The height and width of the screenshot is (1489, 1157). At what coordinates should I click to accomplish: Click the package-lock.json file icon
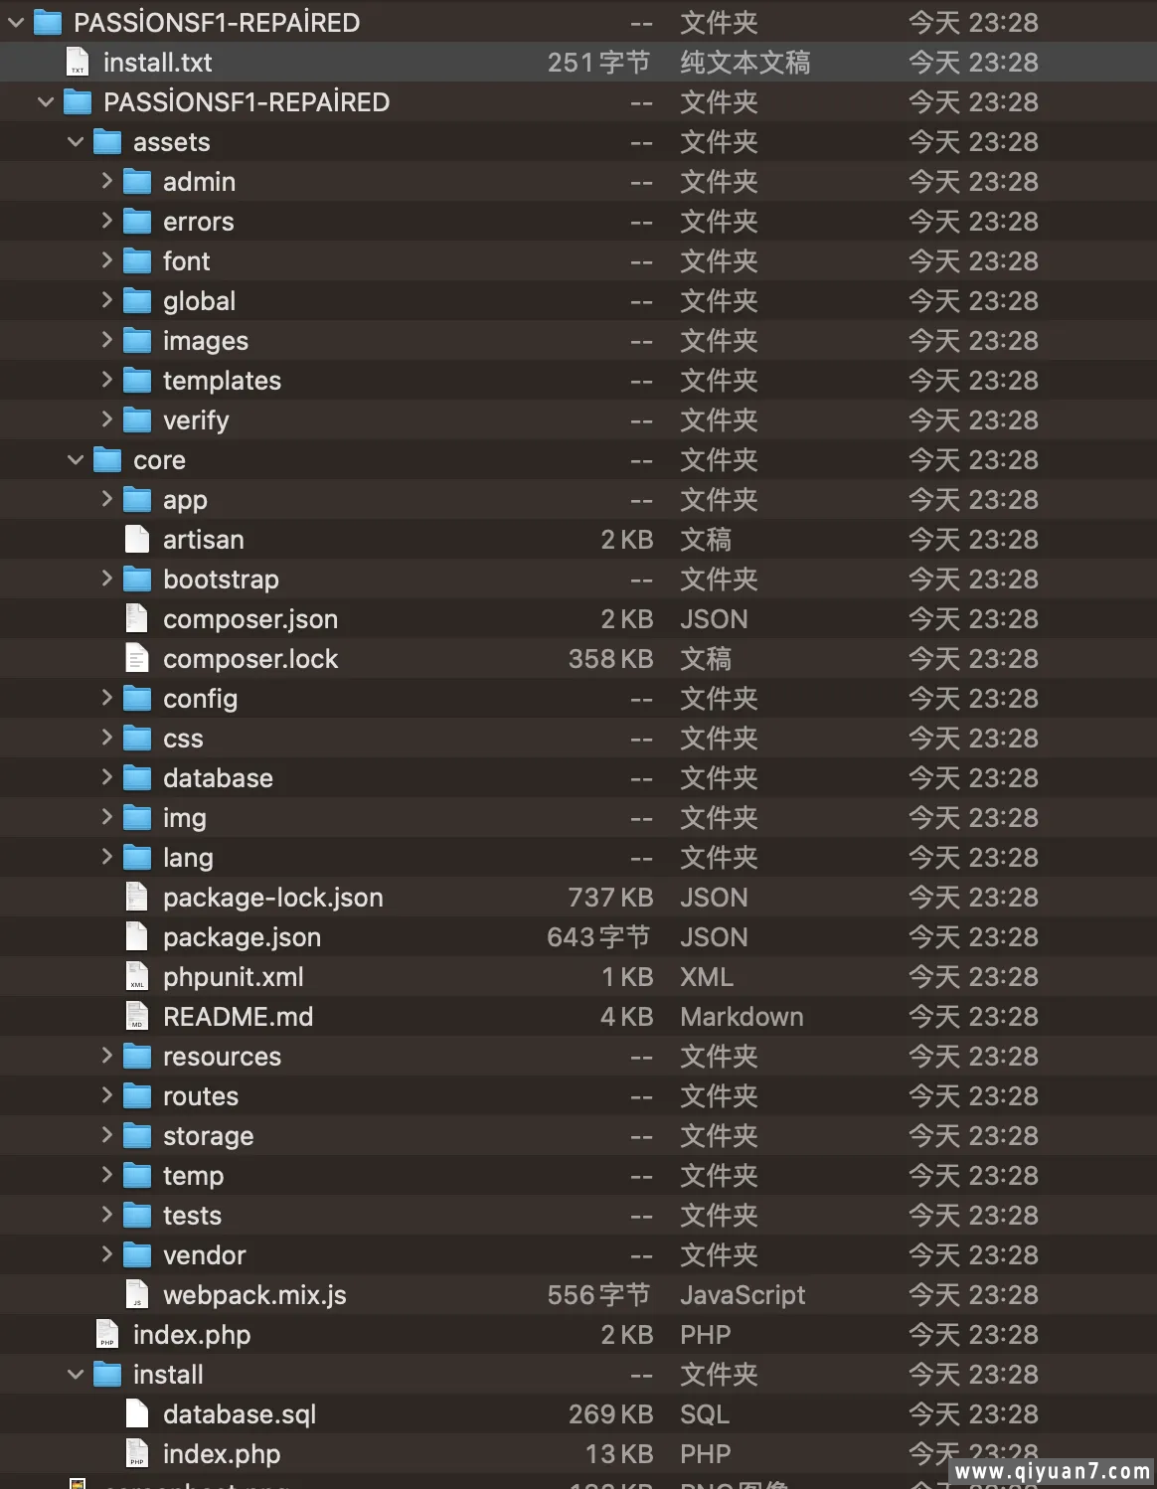coord(137,898)
